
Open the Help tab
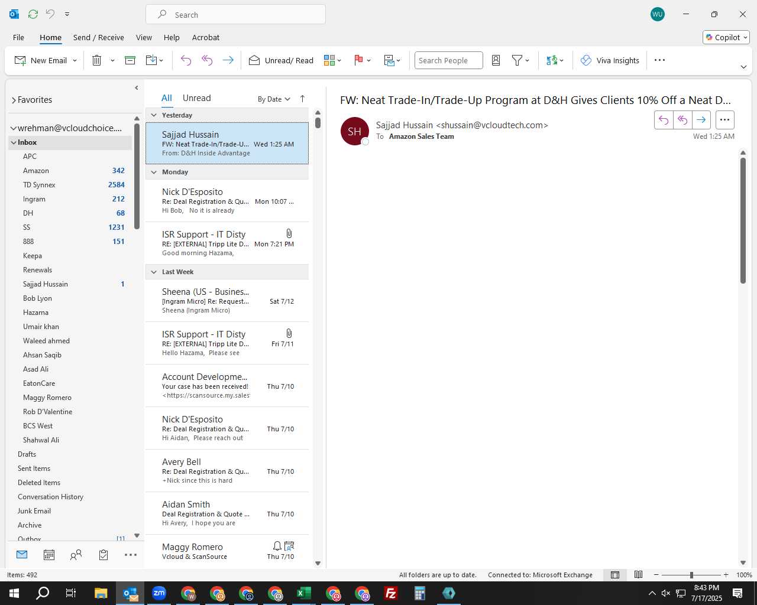point(172,37)
